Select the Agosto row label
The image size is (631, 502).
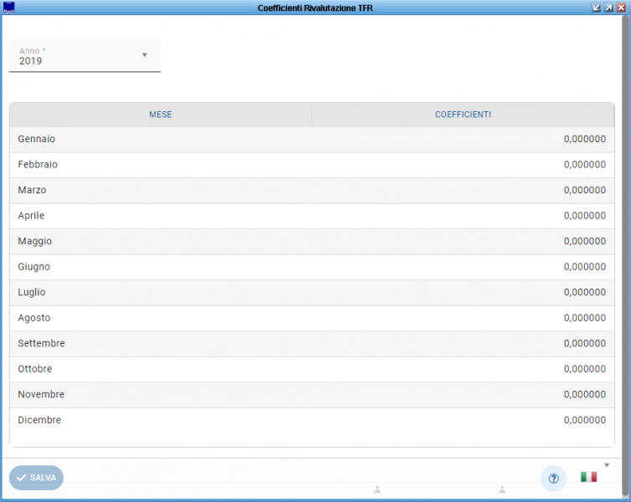pos(34,318)
